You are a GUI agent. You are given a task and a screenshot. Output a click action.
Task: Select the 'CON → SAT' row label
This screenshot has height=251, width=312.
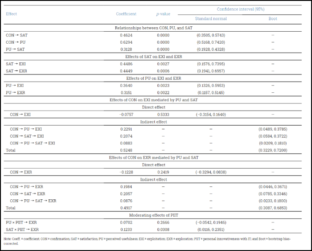click(17, 35)
